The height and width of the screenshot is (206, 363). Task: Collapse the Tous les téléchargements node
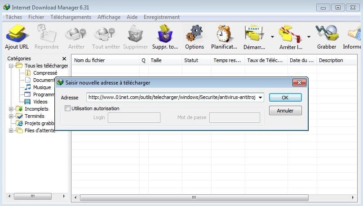click(x=11, y=66)
